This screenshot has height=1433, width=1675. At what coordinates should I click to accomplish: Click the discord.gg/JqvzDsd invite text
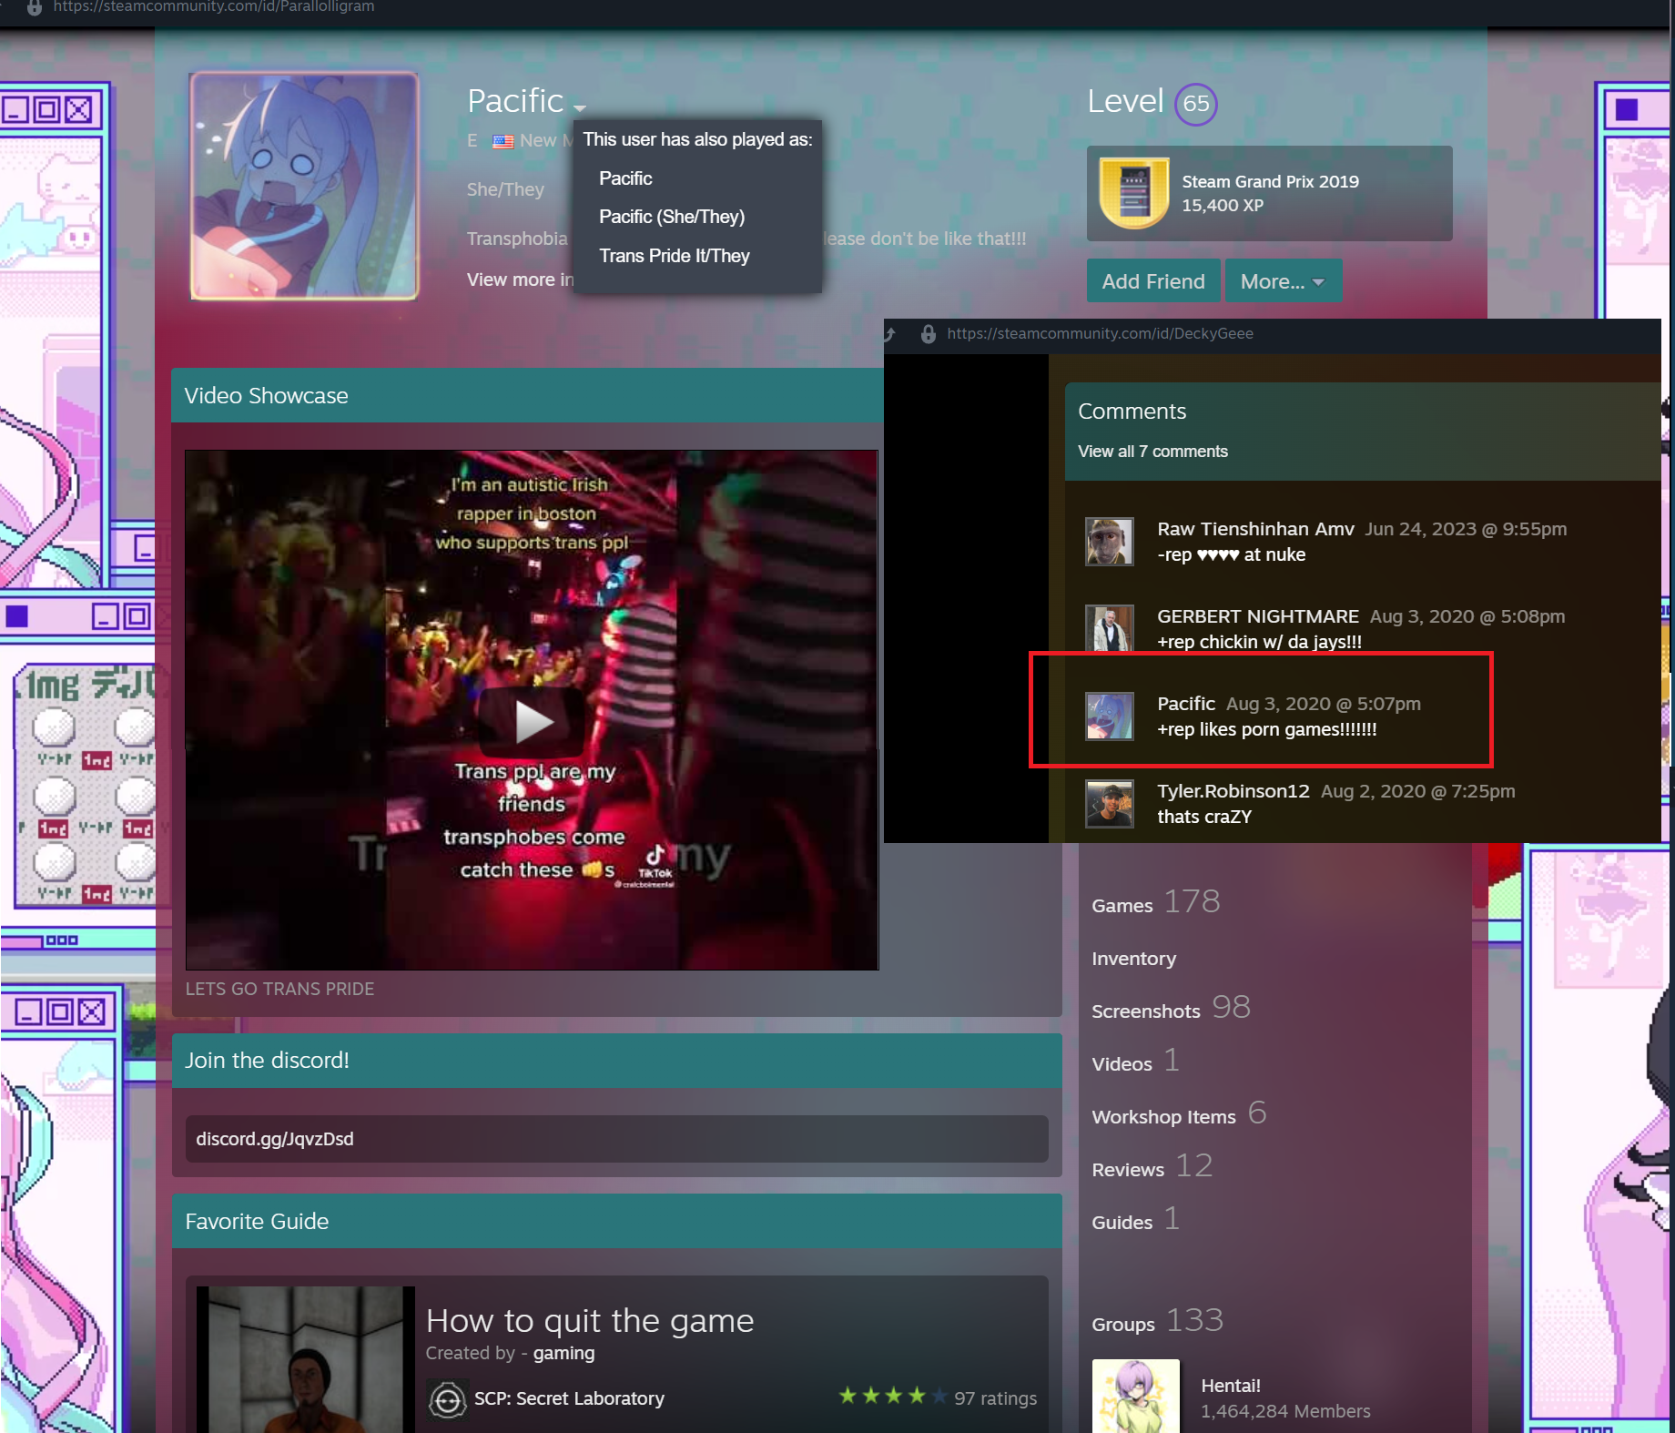pyautogui.click(x=274, y=1139)
